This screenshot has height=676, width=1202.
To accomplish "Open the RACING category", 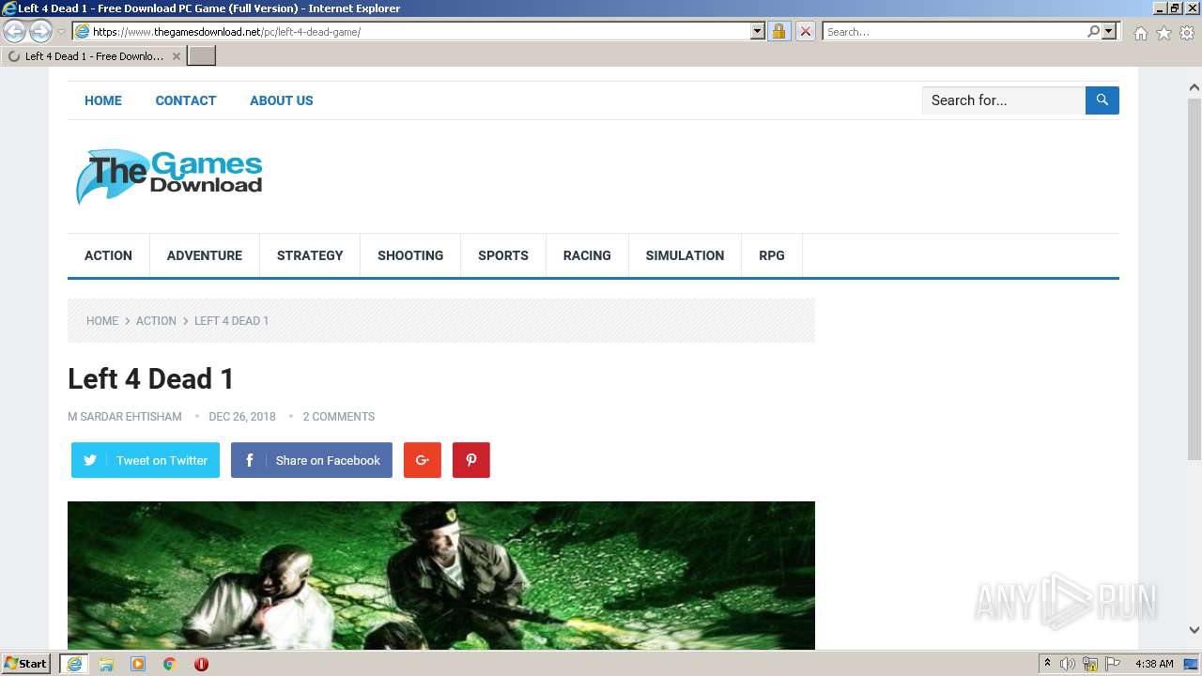I will [587, 255].
